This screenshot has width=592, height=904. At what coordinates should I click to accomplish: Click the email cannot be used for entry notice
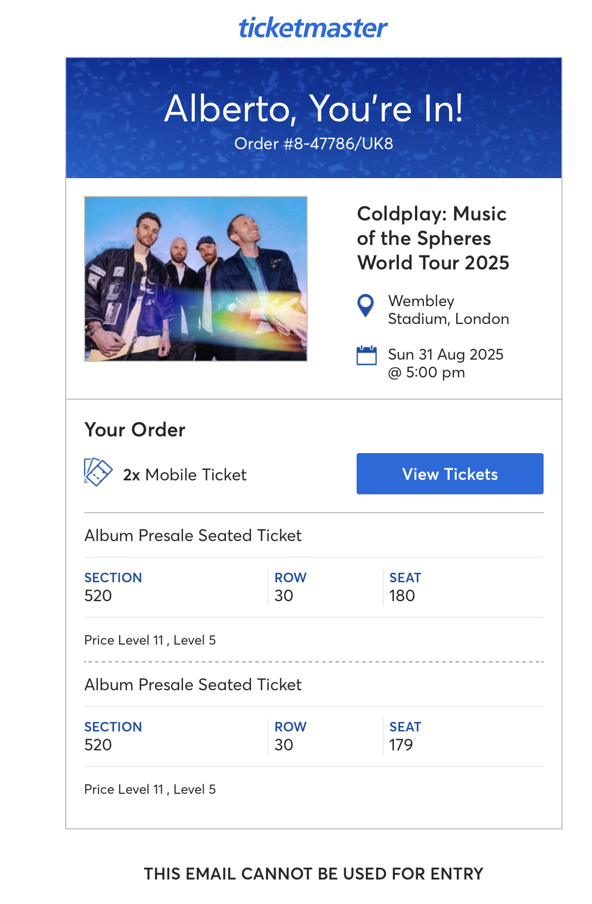pos(313,874)
